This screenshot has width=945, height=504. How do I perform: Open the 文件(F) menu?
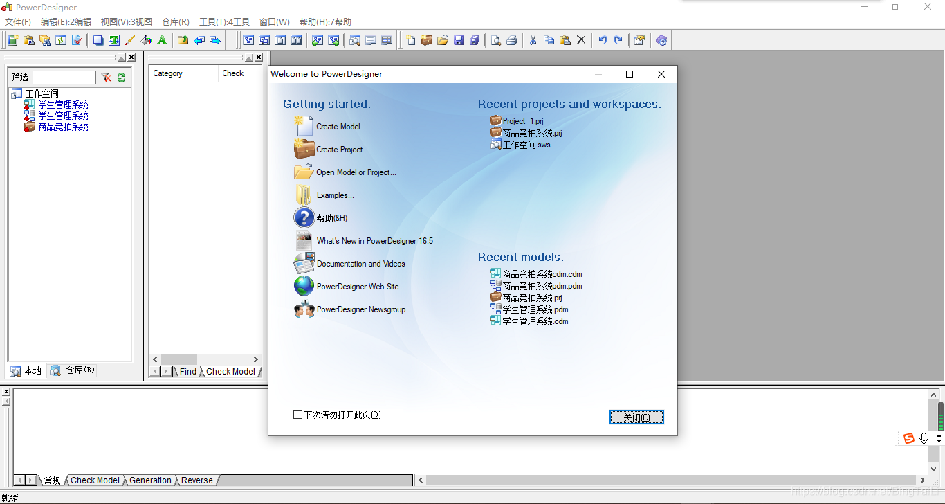click(x=18, y=22)
